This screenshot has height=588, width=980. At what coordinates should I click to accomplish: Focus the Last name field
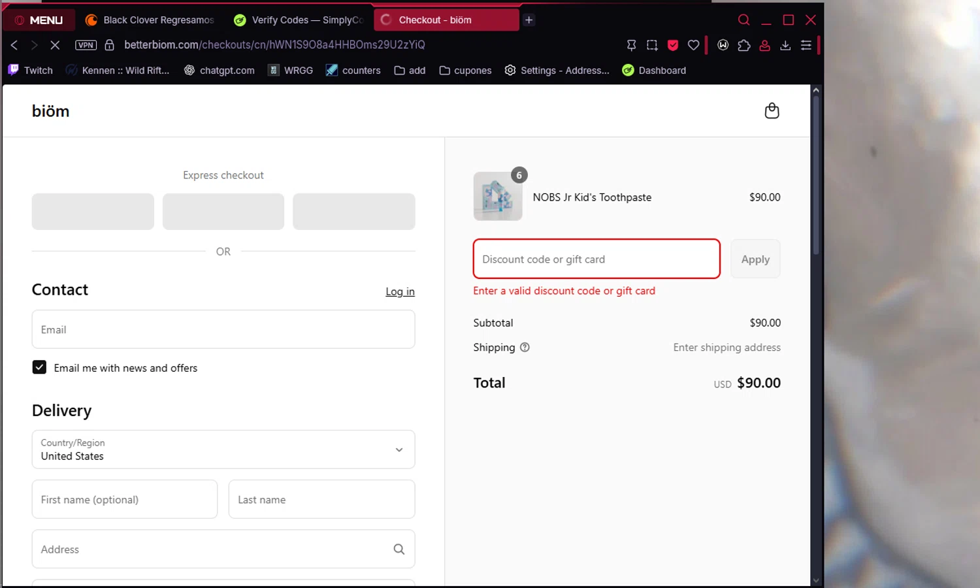[x=321, y=499]
